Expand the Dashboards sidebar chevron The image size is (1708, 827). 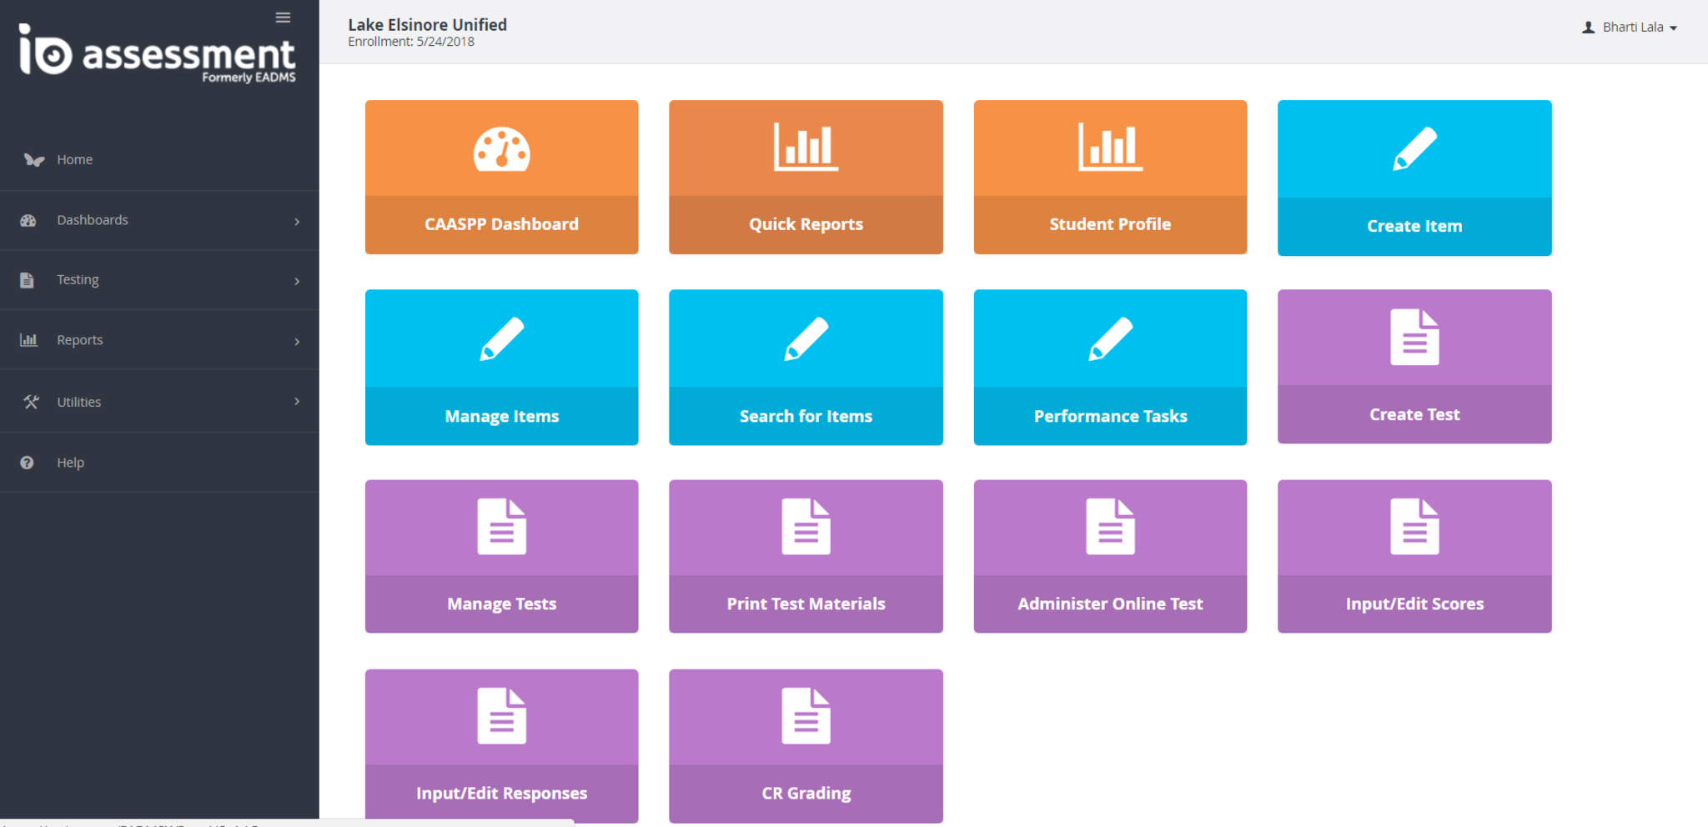297,221
